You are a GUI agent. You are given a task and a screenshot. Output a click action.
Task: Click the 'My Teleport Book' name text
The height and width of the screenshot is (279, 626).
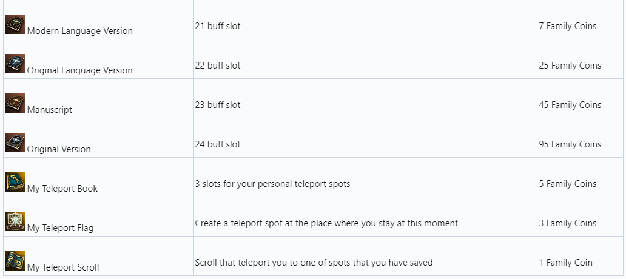[62, 189]
